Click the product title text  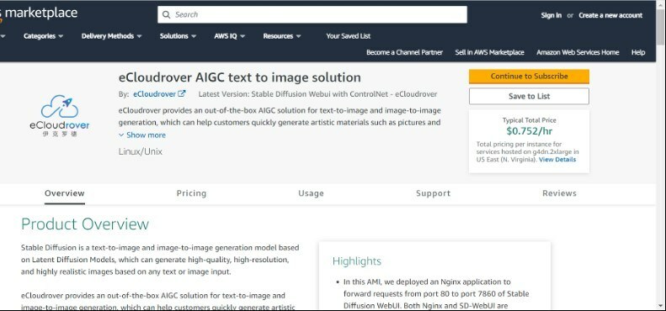[x=240, y=77]
